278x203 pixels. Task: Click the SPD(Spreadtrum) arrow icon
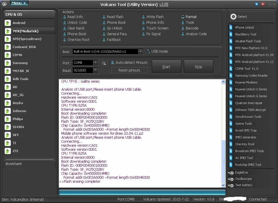8,39
